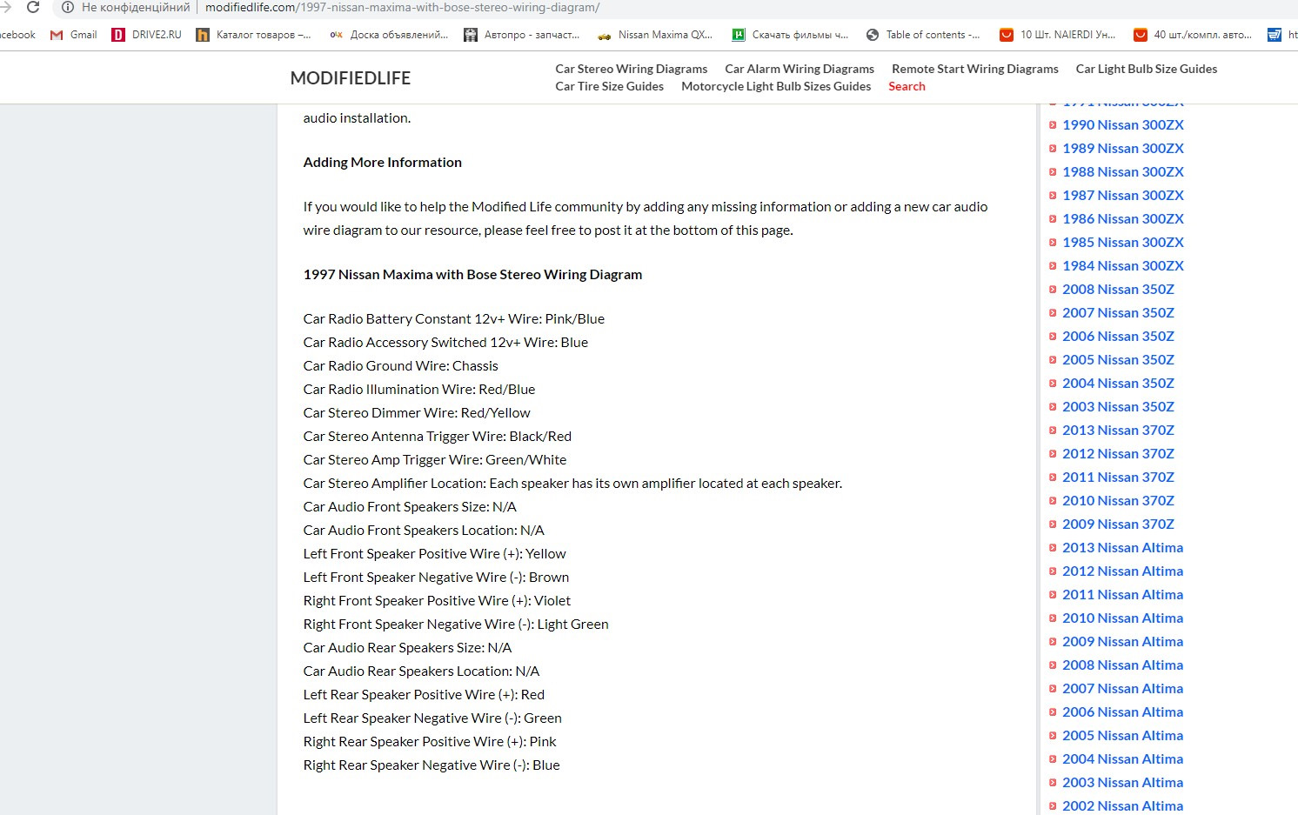
Task: Open the 40 шт./компл. авто bookmark
Action: (x=1193, y=35)
